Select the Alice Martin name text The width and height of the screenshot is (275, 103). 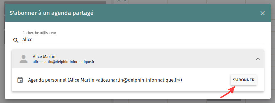[44, 57]
